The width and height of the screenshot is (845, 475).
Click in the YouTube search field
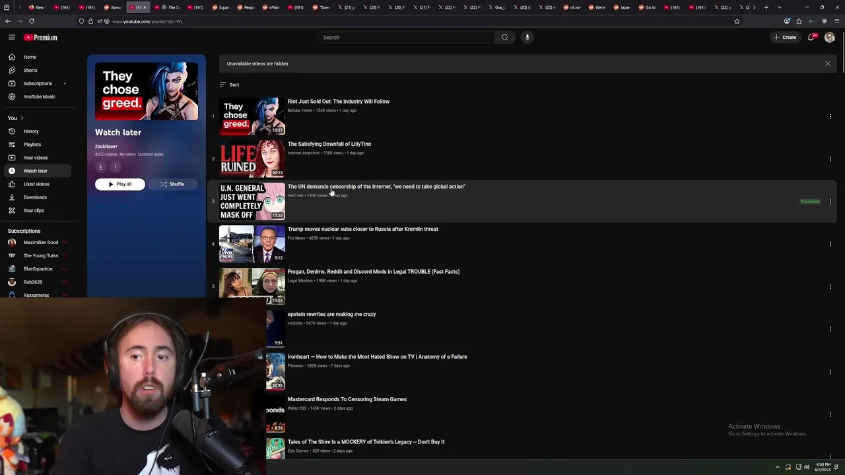click(405, 38)
